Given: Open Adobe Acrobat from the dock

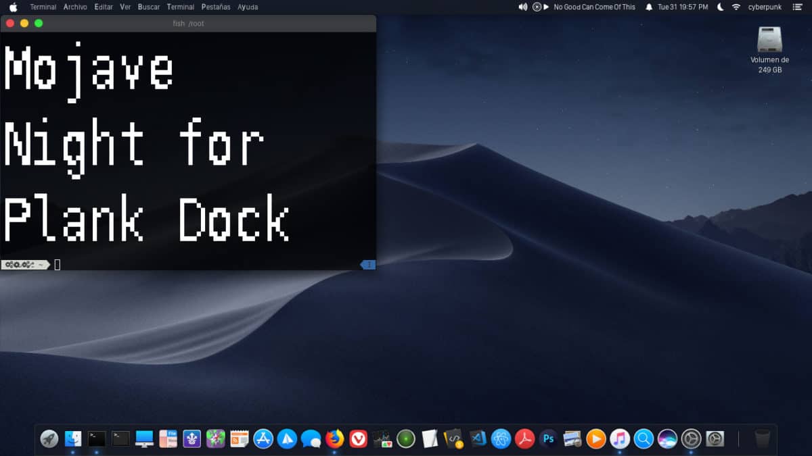Looking at the screenshot, I should point(524,438).
